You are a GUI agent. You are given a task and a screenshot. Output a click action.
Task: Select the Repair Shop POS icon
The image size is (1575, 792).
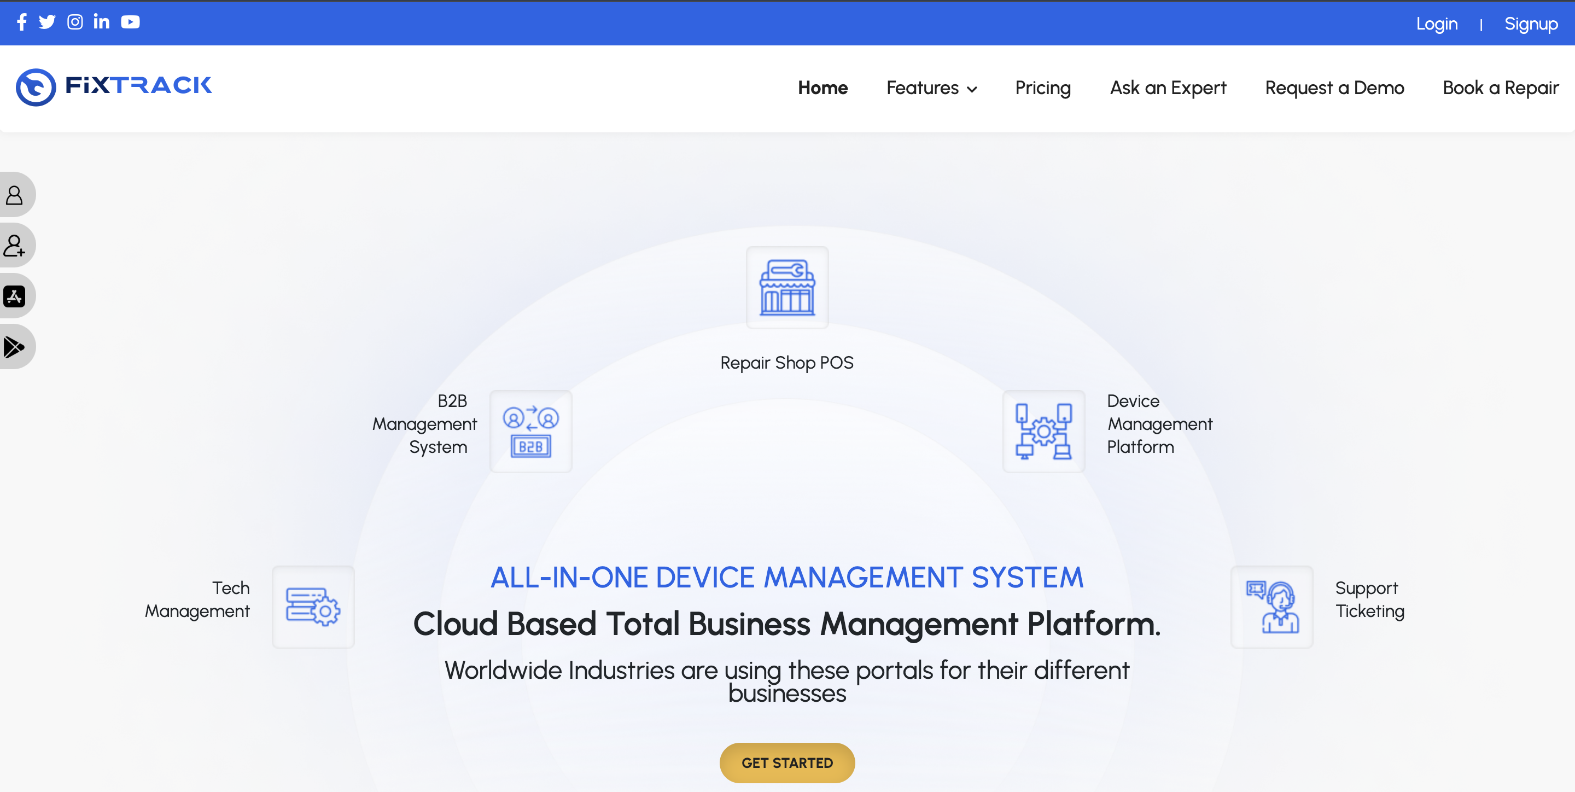787,288
